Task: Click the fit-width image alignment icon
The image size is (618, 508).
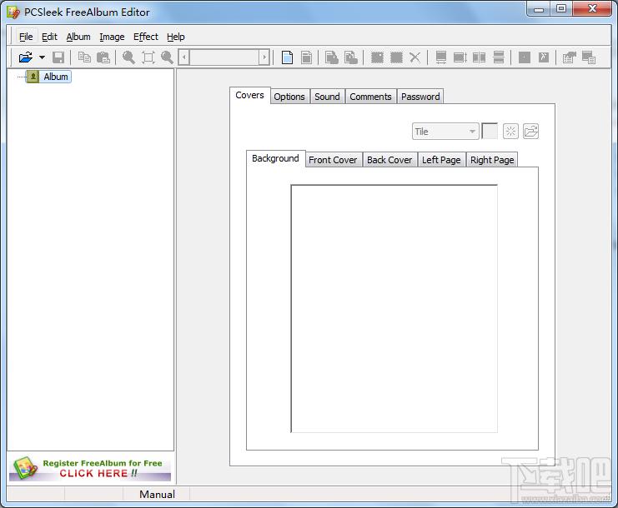Action: point(441,57)
